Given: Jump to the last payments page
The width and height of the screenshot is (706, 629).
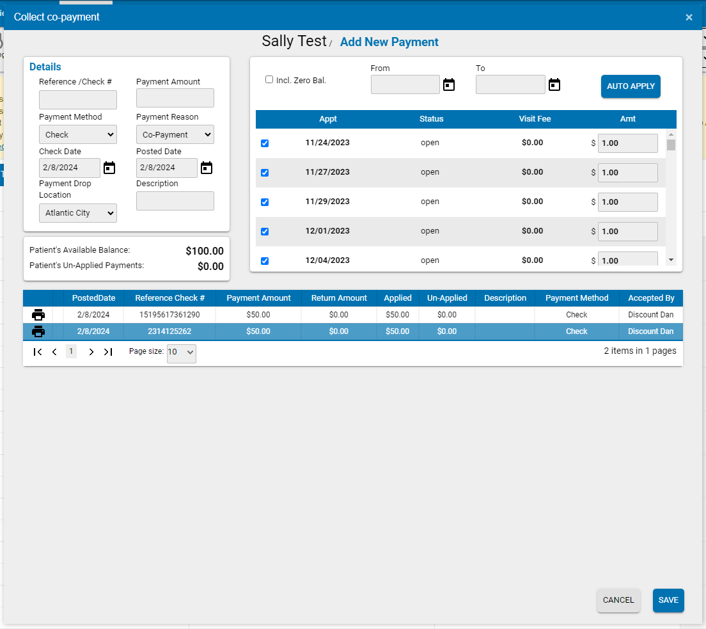Looking at the screenshot, I should click(x=107, y=351).
